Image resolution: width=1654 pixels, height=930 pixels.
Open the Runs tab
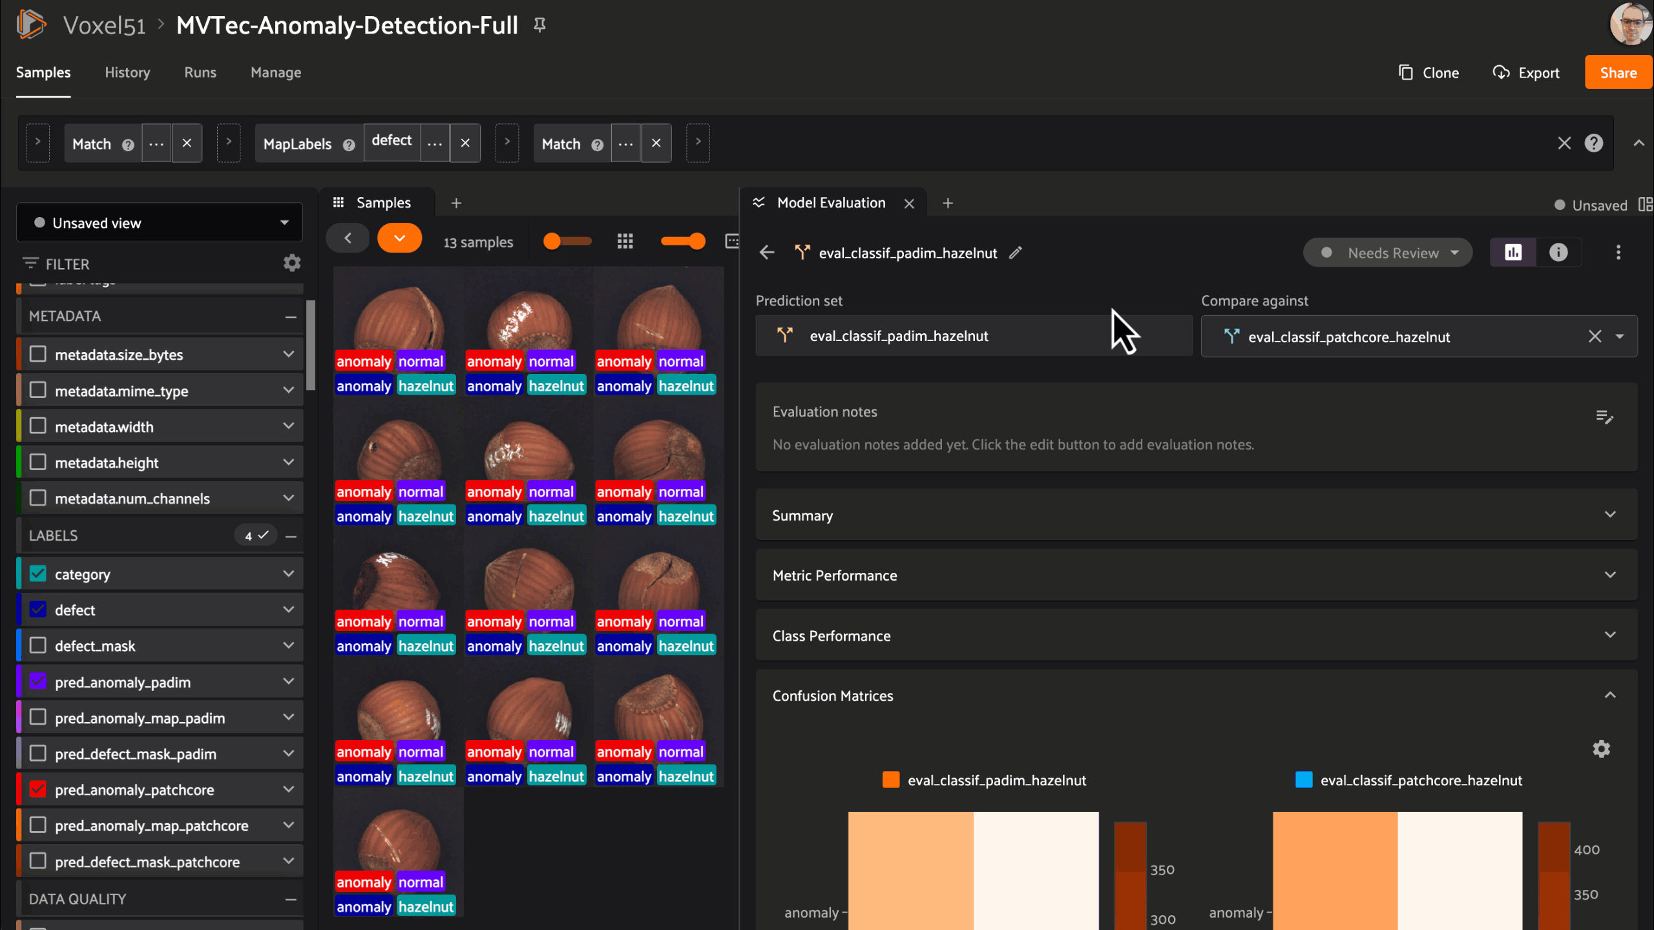click(200, 72)
